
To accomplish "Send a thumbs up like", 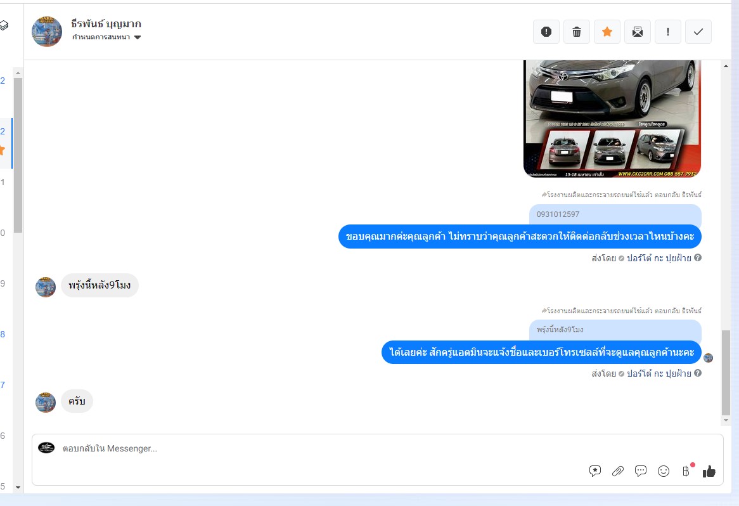I will pyautogui.click(x=709, y=470).
